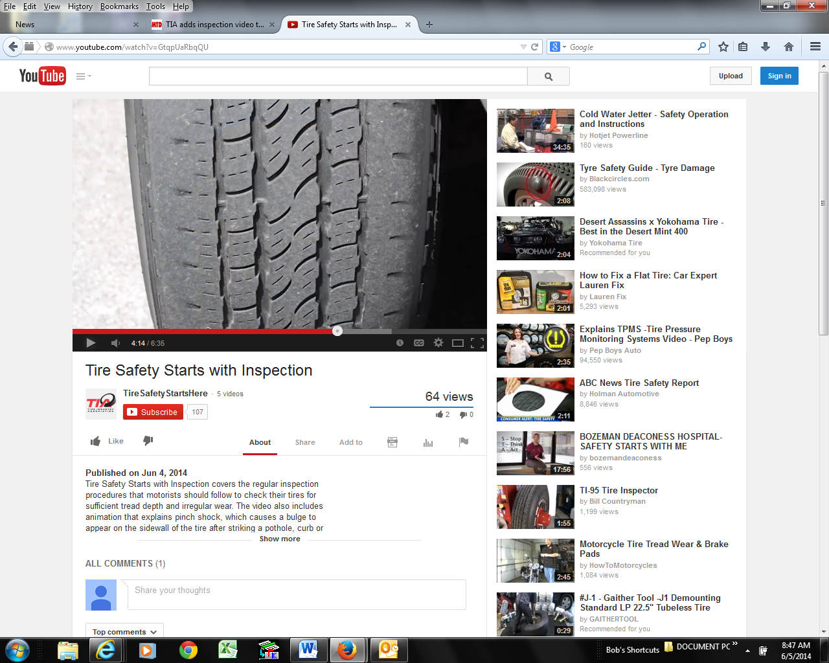Open the player settings gear
Image resolution: width=829 pixels, height=663 pixels.
tap(438, 343)
